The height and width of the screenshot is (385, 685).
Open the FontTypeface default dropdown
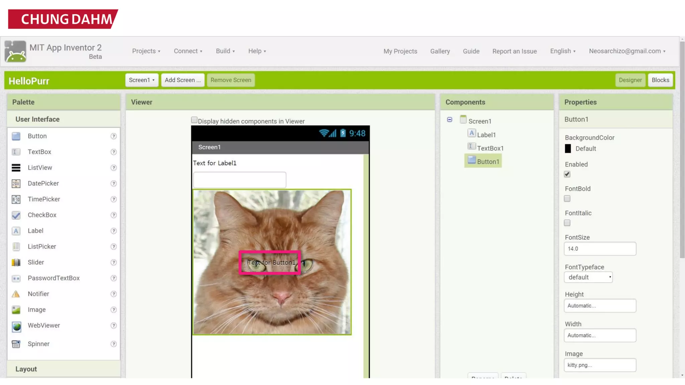588,277
